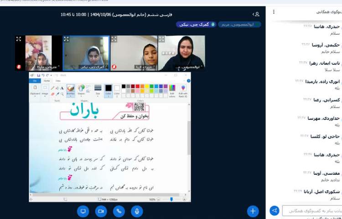Click the share screen button in bottom bar
The height and width of the screenshot is (219, 342).
point(83,211)
